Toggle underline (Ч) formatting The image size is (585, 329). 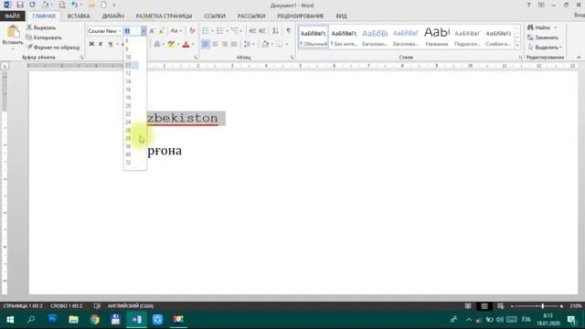pos(111,44)
